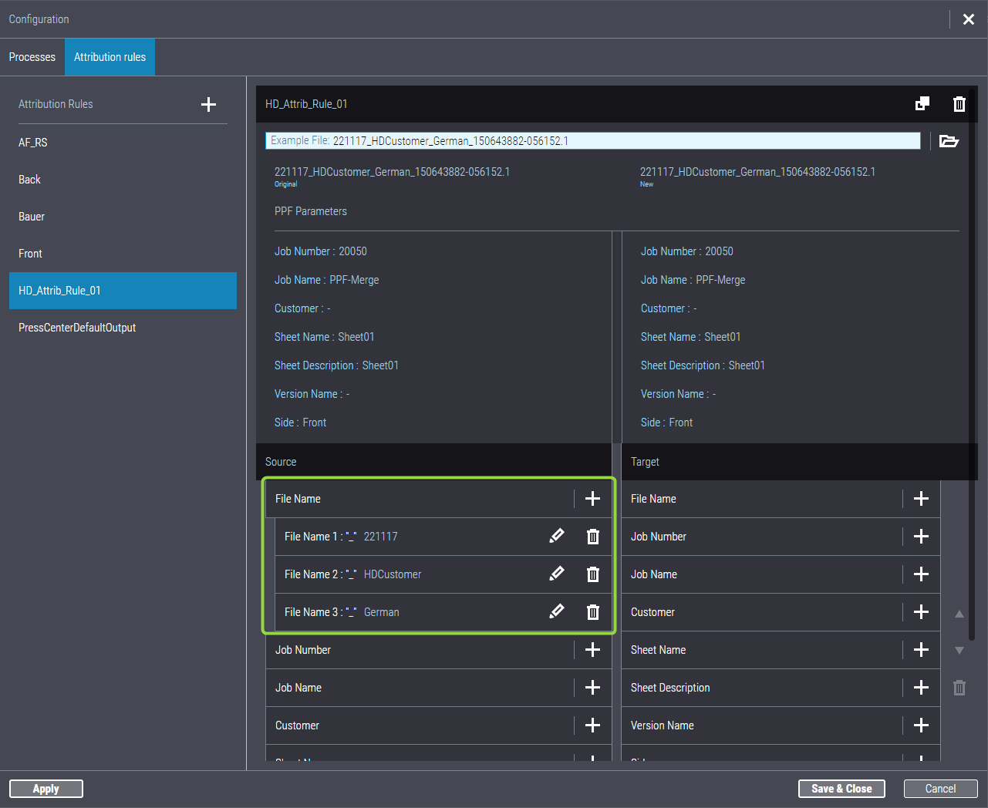Delete the File Name 2 entry
This screenshot has height=808, width=988.
click(x=592, y=574)
